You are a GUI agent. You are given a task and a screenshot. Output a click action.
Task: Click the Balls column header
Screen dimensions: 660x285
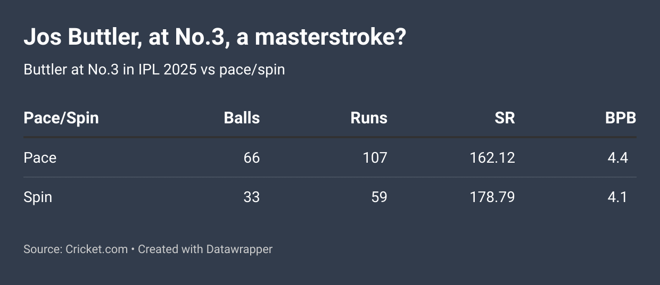(242, 118)
